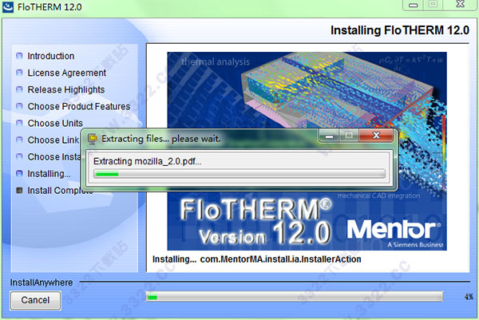The width and height of the screenshot is (479, 320).
Task: Click the 4% progress label
Action: (x=469, y=297)
